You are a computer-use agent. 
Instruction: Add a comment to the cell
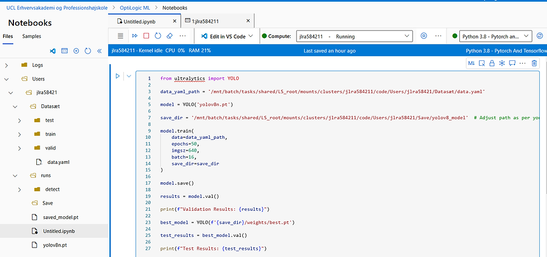point(512,63)
